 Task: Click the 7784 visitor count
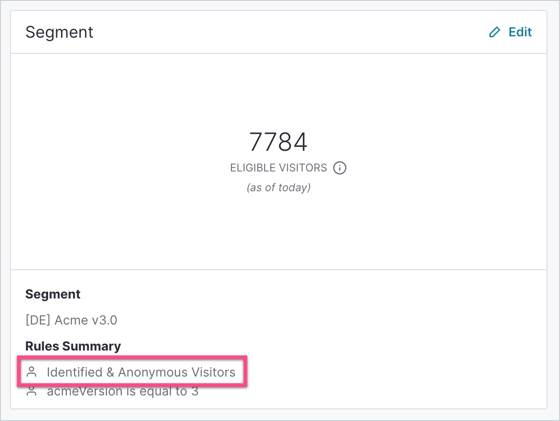point(278,142)
